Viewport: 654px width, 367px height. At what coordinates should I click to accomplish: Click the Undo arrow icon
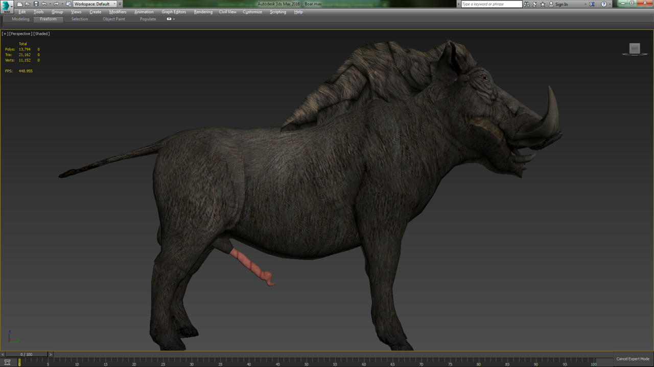[44, 4]
